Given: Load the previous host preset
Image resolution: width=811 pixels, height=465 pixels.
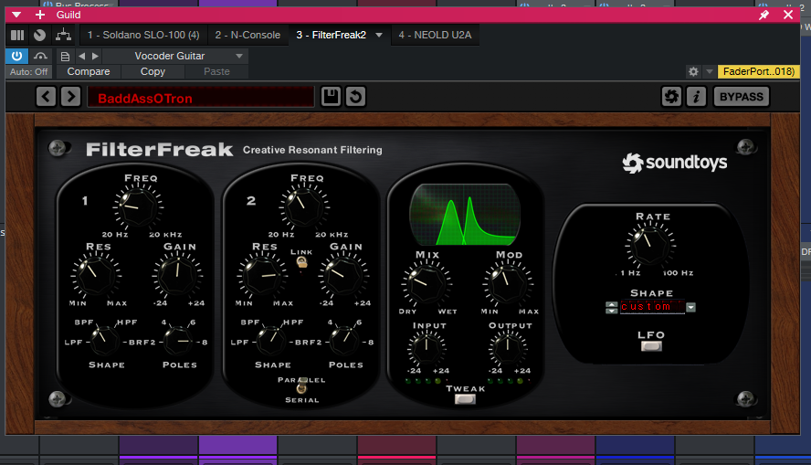Looking at the screenshot, I should click(x=81, y=56).
